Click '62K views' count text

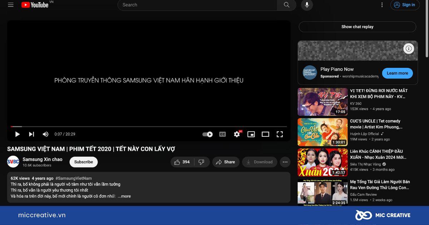pyautogui.click(x=20, y=178)
